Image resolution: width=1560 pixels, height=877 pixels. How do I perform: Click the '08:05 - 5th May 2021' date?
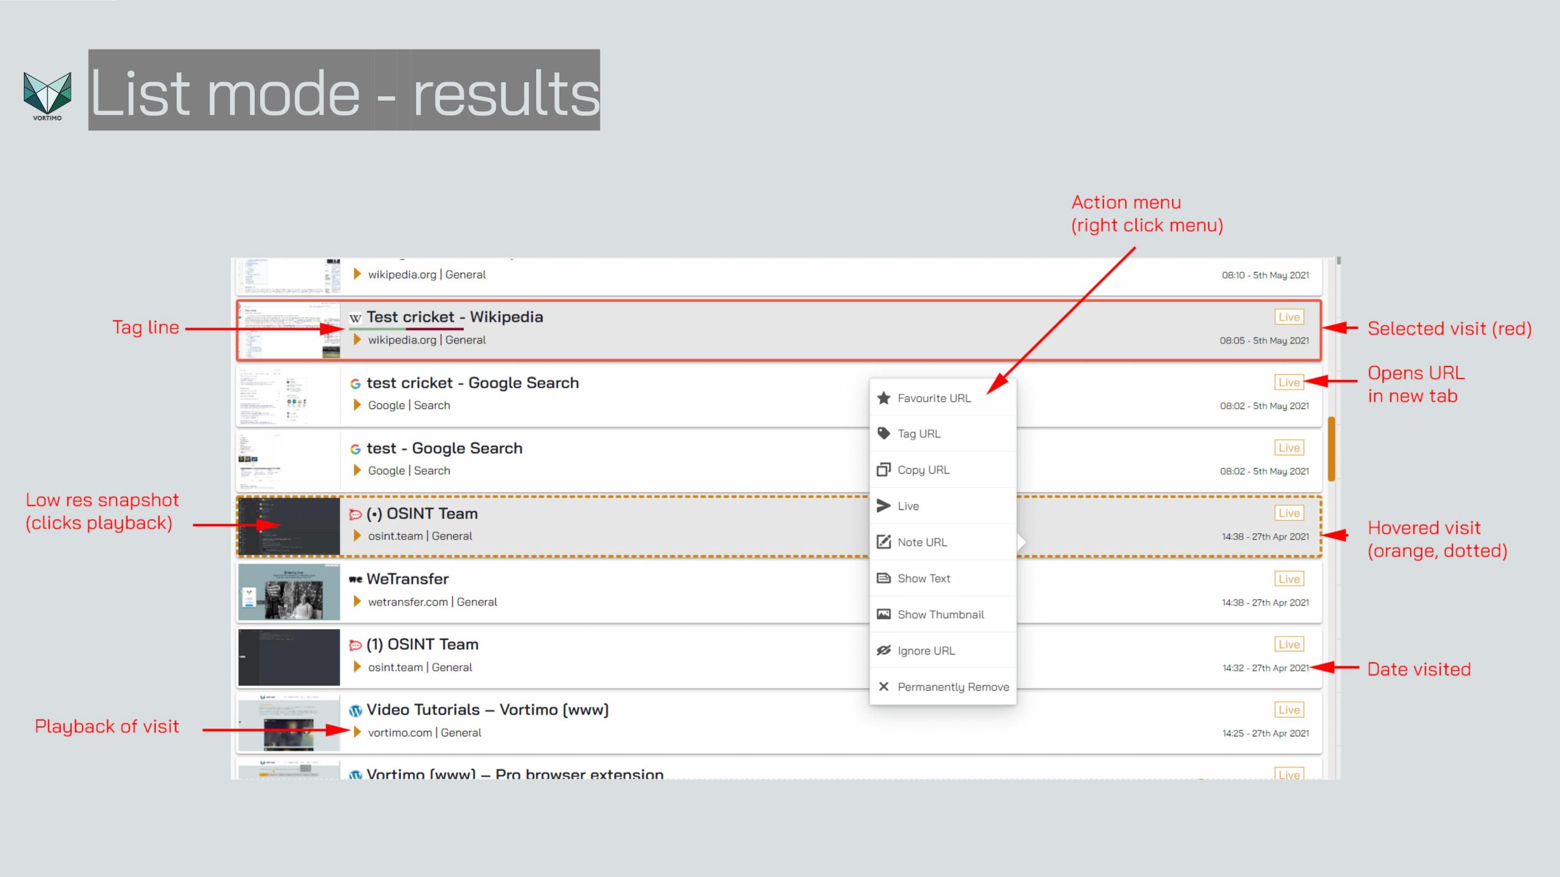[1264, 340]
